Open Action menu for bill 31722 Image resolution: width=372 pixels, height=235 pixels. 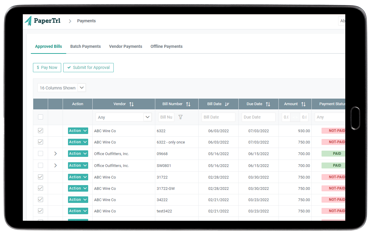click(x=78, y=177)
